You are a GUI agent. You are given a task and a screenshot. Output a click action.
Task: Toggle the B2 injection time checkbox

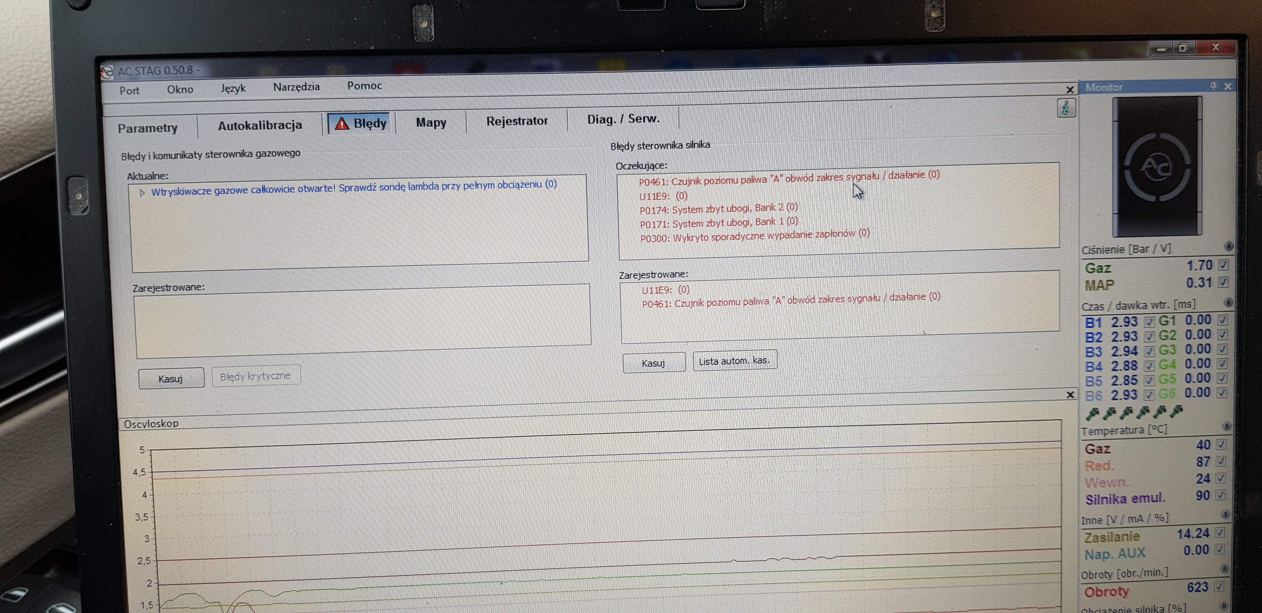1149,337
